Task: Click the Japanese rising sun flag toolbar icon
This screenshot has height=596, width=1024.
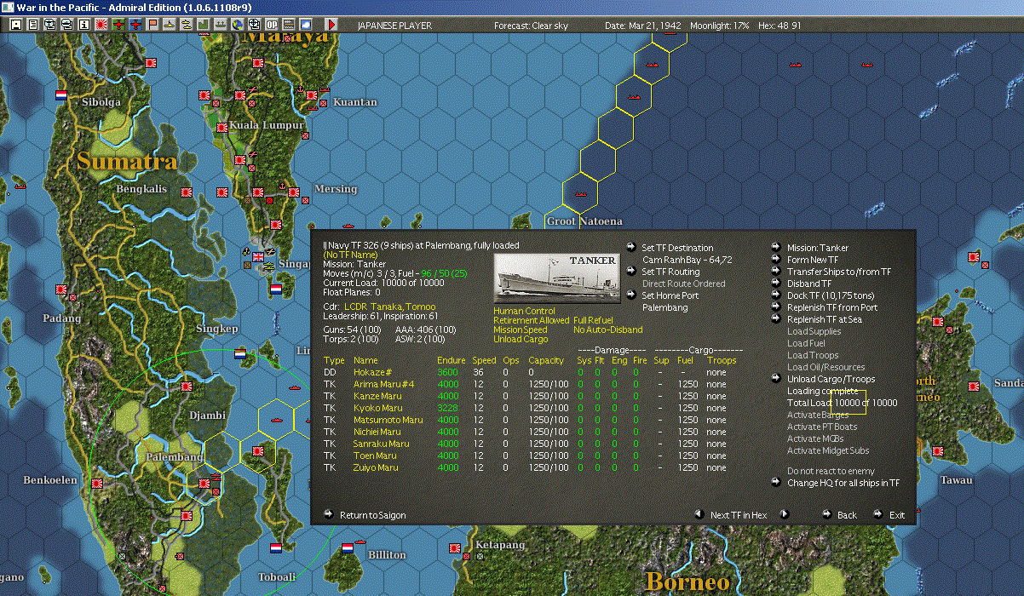Action: click(x=101, y=25)
